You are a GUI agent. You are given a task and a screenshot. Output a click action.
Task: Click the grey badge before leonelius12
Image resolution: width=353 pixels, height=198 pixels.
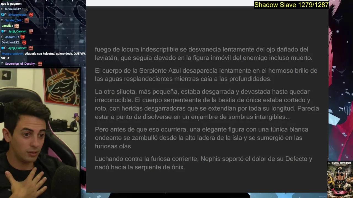point(2,9)
